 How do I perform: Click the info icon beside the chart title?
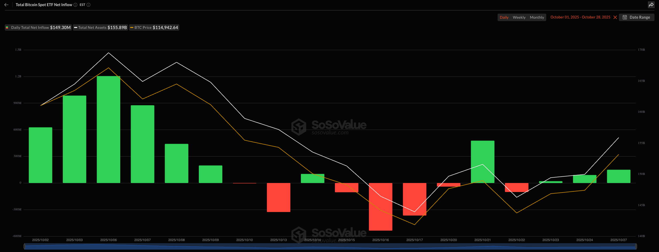click(75, 5)
